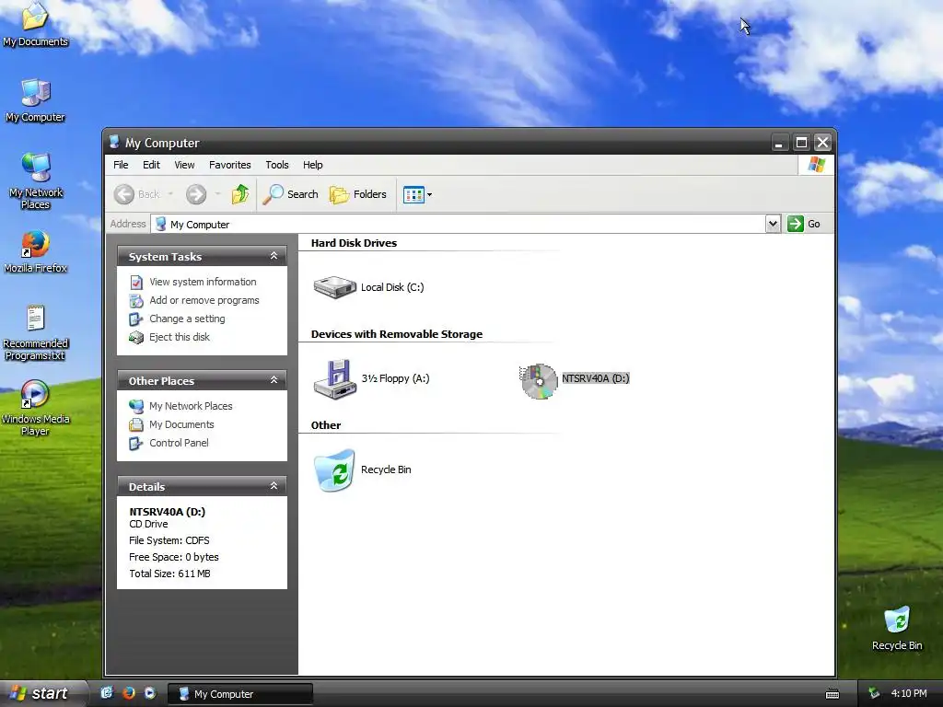943x707 pixels.
Task: Expand the Address bar dropdown
Action: point(773,225)
